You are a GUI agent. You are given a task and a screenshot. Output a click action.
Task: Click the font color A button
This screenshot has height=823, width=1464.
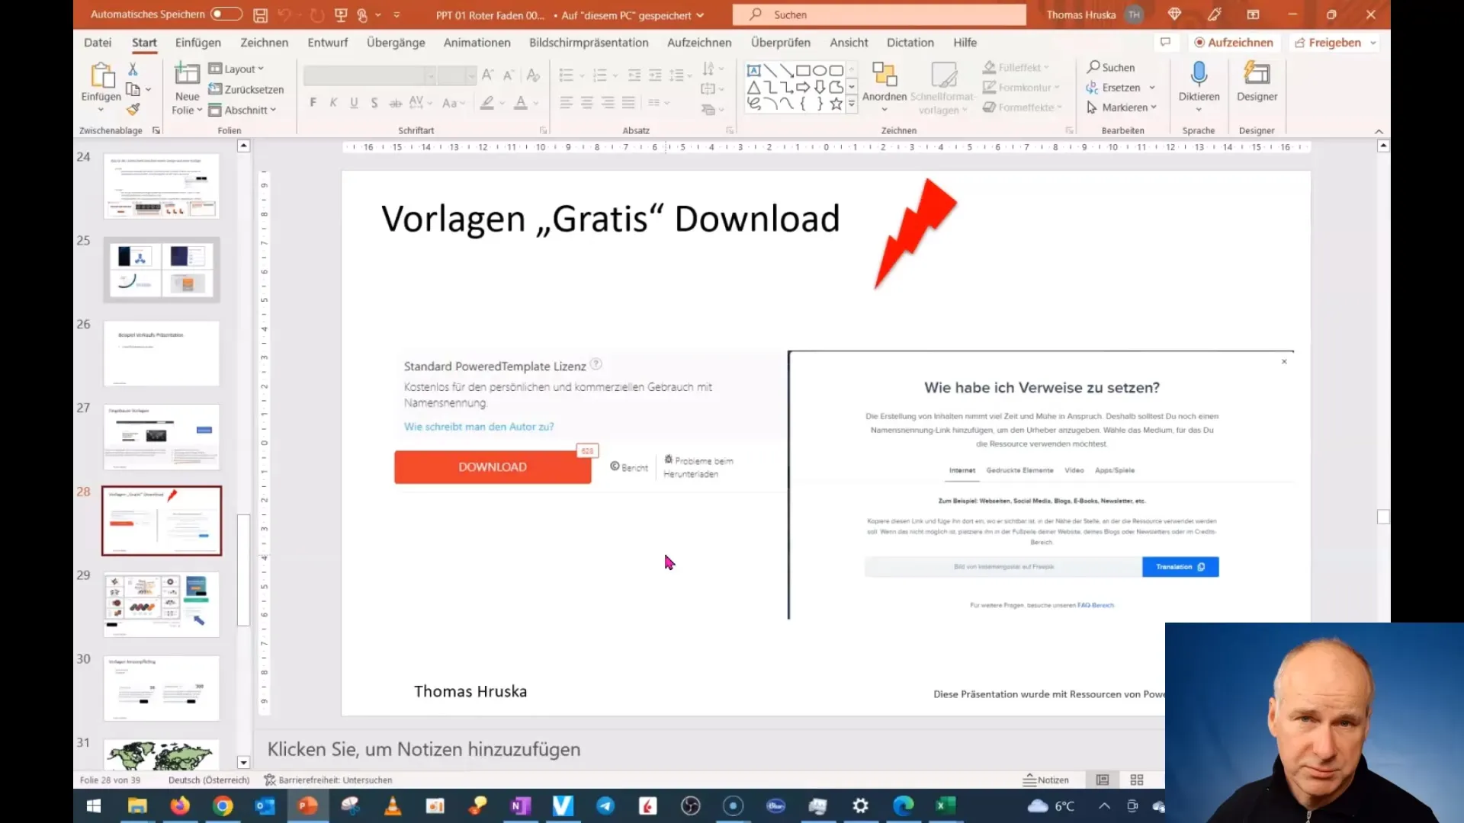pos(521,102)
